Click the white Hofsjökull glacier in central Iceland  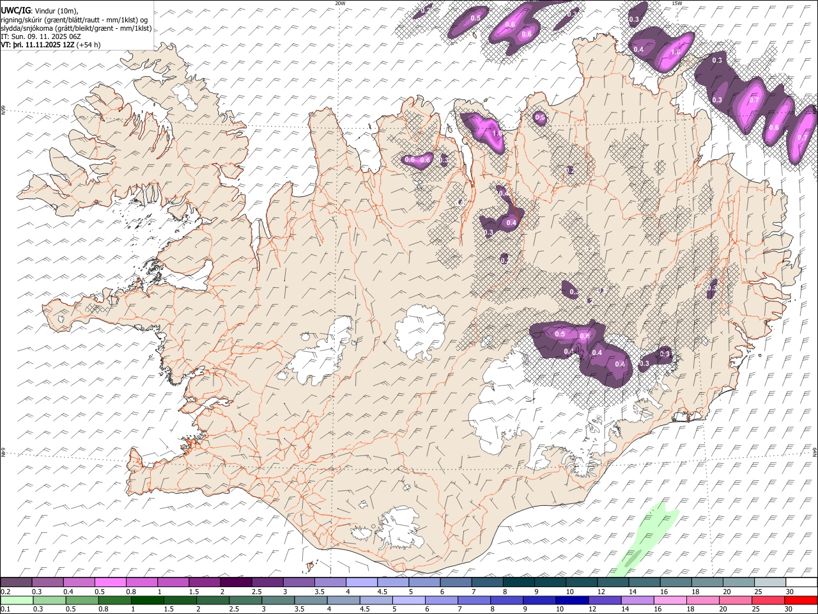pos(420,333)
